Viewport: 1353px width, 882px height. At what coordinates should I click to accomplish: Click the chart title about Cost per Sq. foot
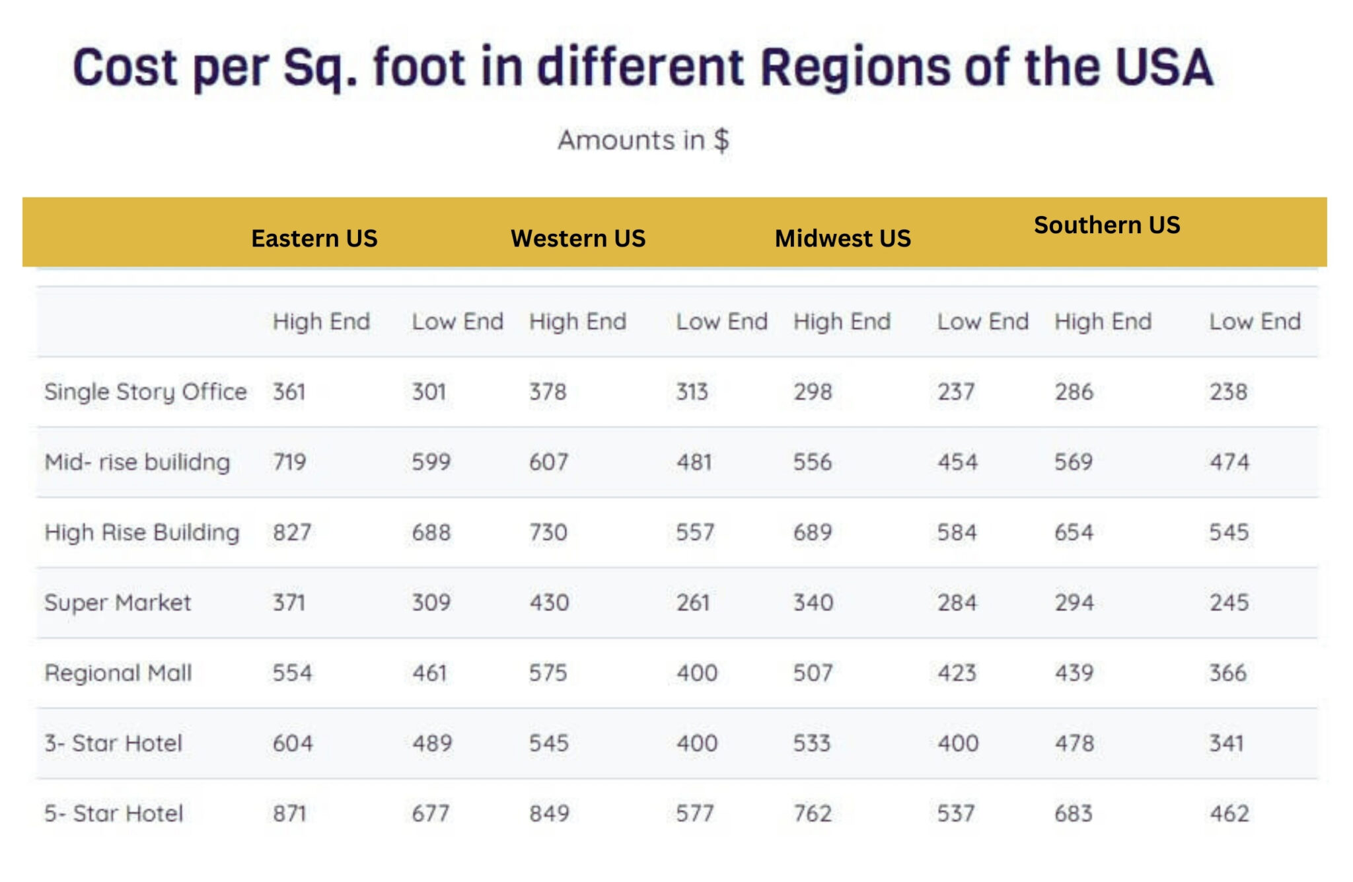tap(642, 67)
